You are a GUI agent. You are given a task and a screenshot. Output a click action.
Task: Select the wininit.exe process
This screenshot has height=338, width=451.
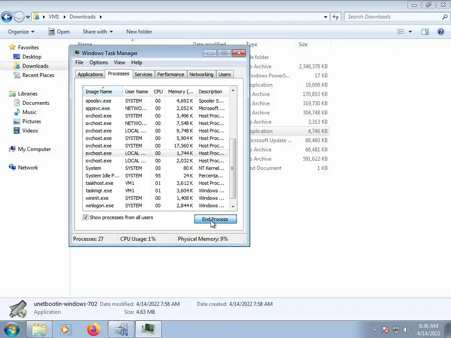tap(156, 198)
